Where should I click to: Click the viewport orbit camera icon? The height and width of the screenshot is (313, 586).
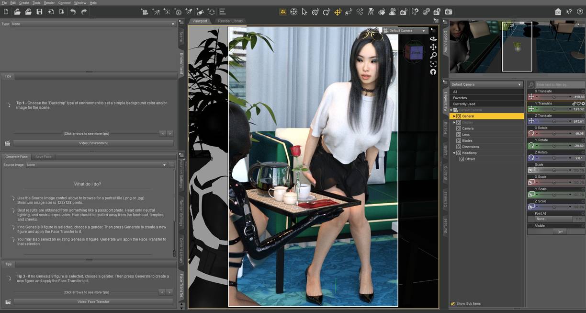[433, 38]
